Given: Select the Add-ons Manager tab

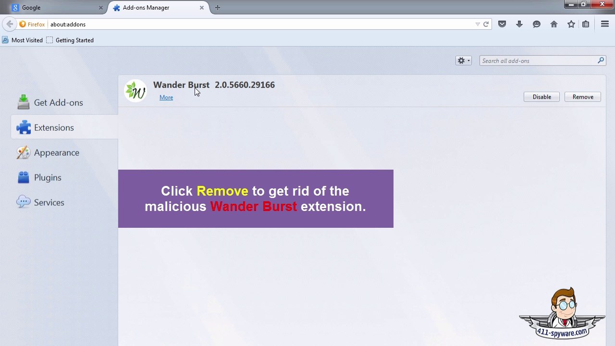Looking at the screenshot, I should [x=159, y=8].
